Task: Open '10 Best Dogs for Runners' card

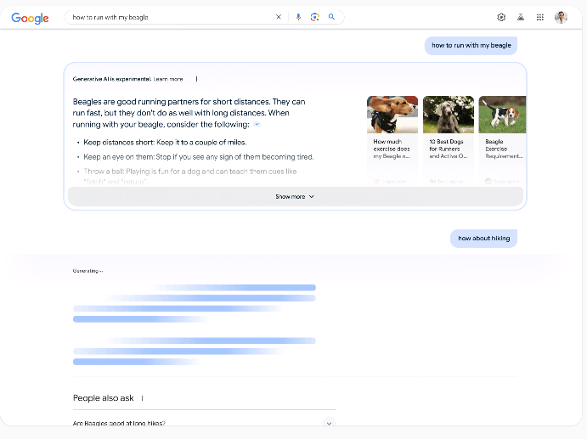Action: click(448, 136)
